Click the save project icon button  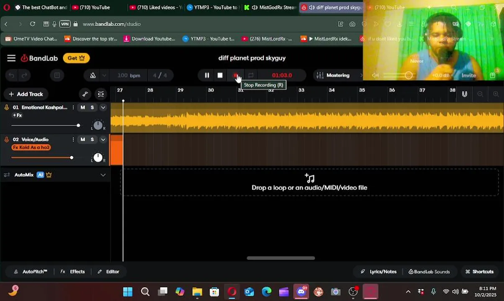pyautogui.click(x=57, y=75)
